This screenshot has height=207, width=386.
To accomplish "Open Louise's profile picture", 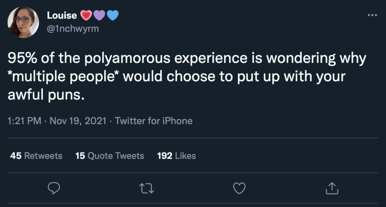I will [x=23, y=22].
